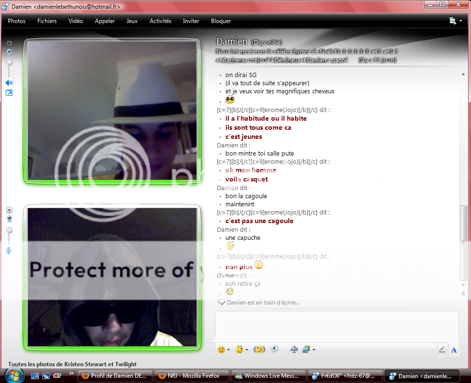Open the wink picker icon
Screen dimensions: 471x383
(239, 349)
